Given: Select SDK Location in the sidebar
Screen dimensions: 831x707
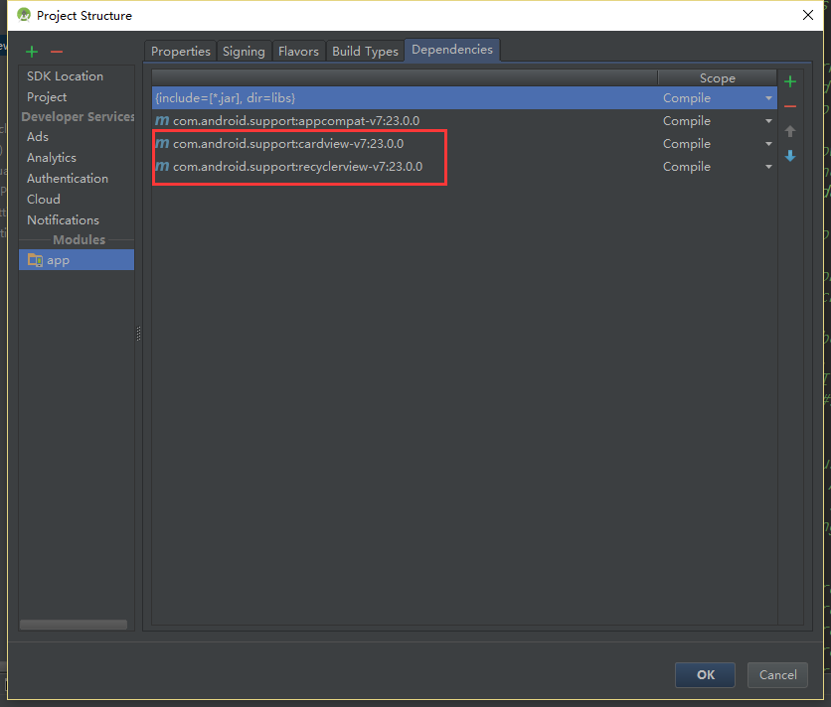Looking at the screenshot, I should [x=65, y=76].
